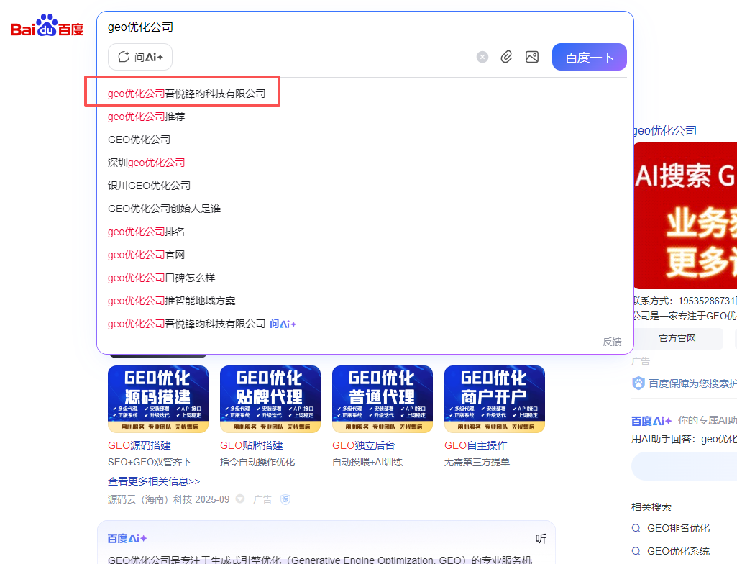Select suggestion 深圳geo优化公司

(146, 163)
